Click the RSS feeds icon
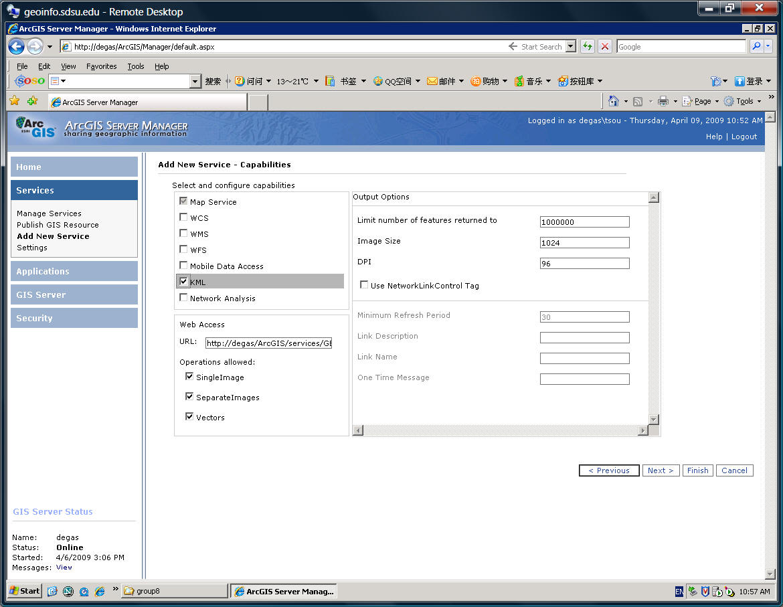The height and width of the screenshot is (607, 783). (x=638, y=101)
